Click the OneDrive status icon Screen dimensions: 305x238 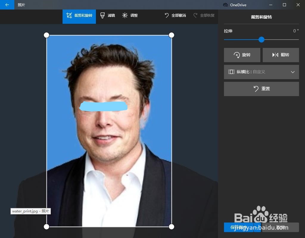point(225,5)
